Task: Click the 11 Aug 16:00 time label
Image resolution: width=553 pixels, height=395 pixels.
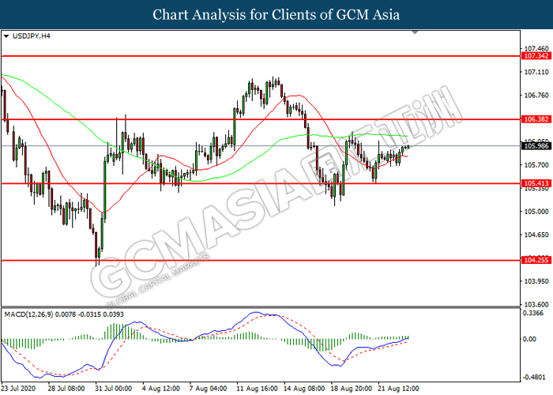Action: [x=257, y=389]
